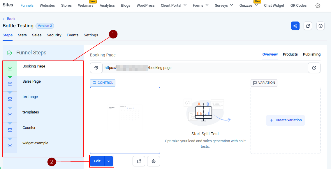Screen dimensions: 331x169
Task: Open the Products tab
Action: pos(290,54)
